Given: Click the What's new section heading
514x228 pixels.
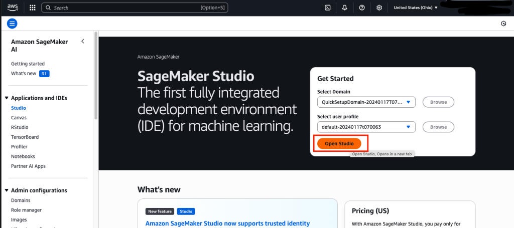Looking at the screenshot, I should 159,190.
